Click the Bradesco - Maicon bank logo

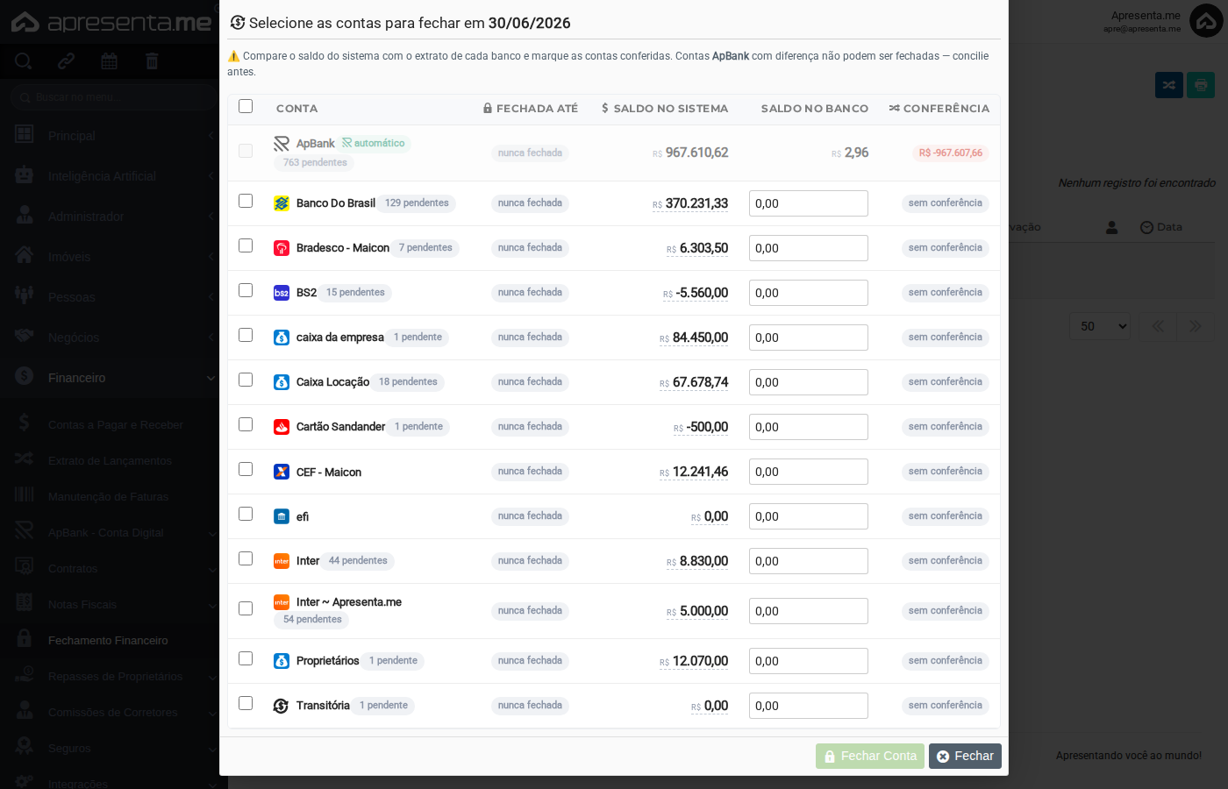point(282,248)
